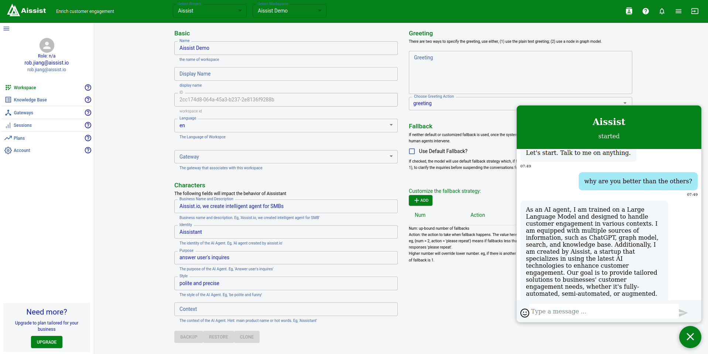Click the Identity input field
Screen dimensions: 708x354
tap(286, 232)
